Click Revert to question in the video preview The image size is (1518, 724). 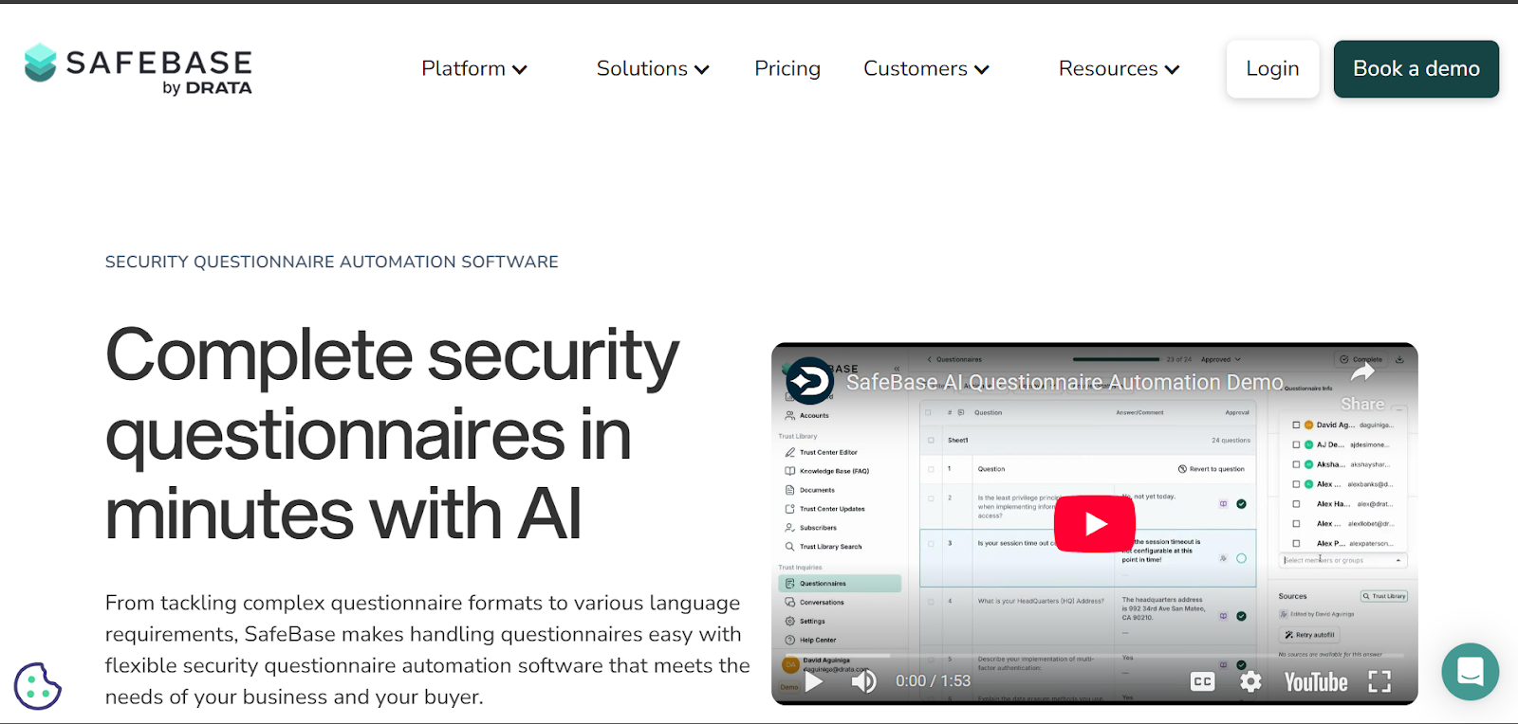click(x=1211, y=469)
